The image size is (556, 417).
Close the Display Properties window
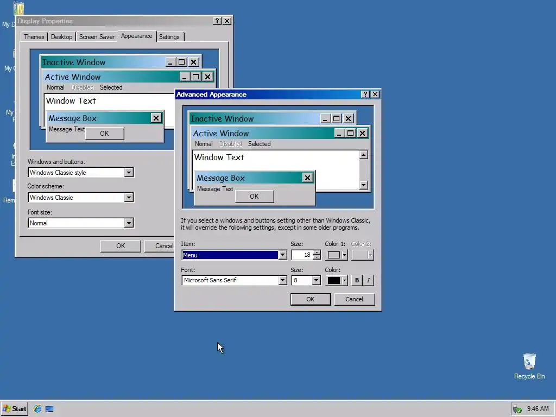pos(227,21)
